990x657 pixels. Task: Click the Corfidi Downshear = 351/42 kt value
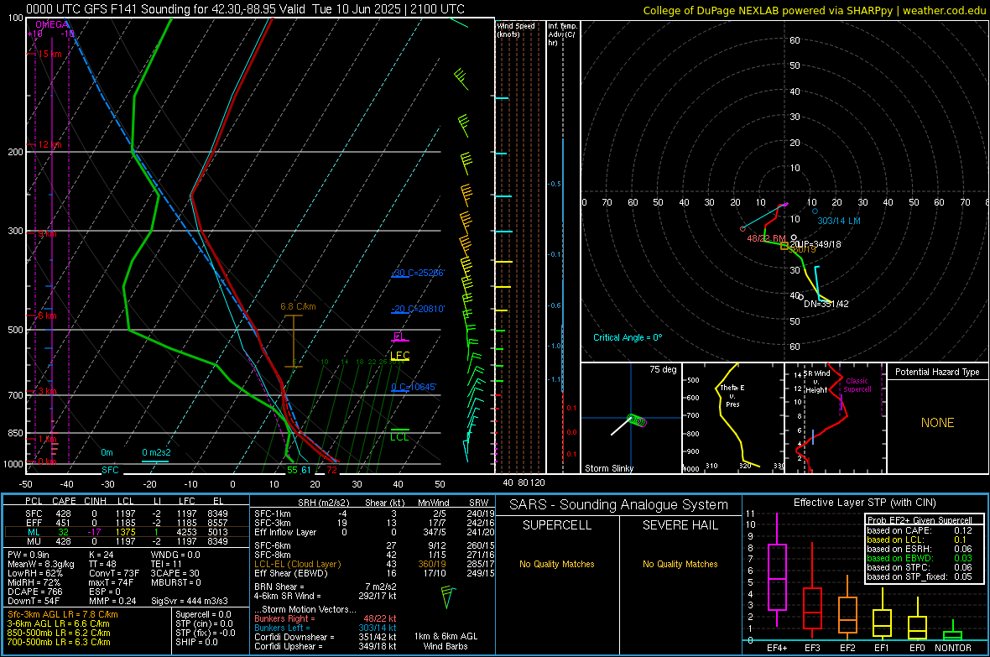point(325,637)
